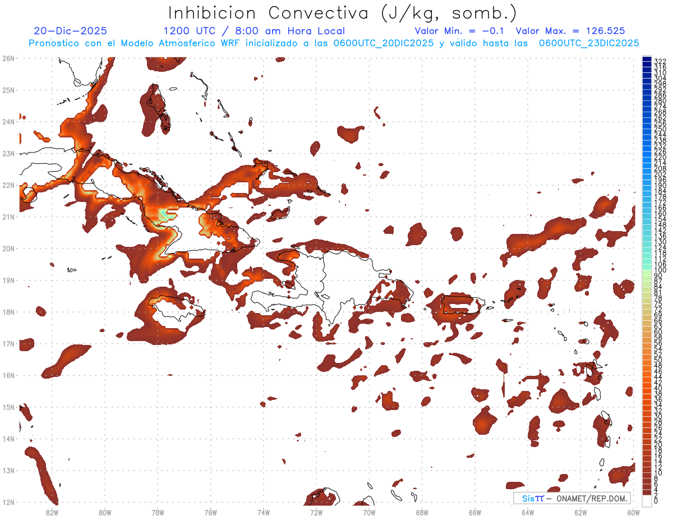
Task: Click the light green 100 legend swatch
Action: click(647, 272)
